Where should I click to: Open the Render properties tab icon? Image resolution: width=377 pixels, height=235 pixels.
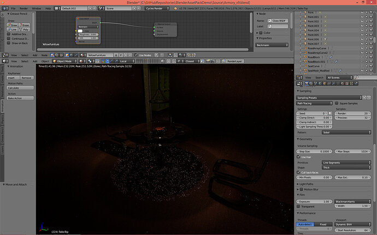coord(307,83)
